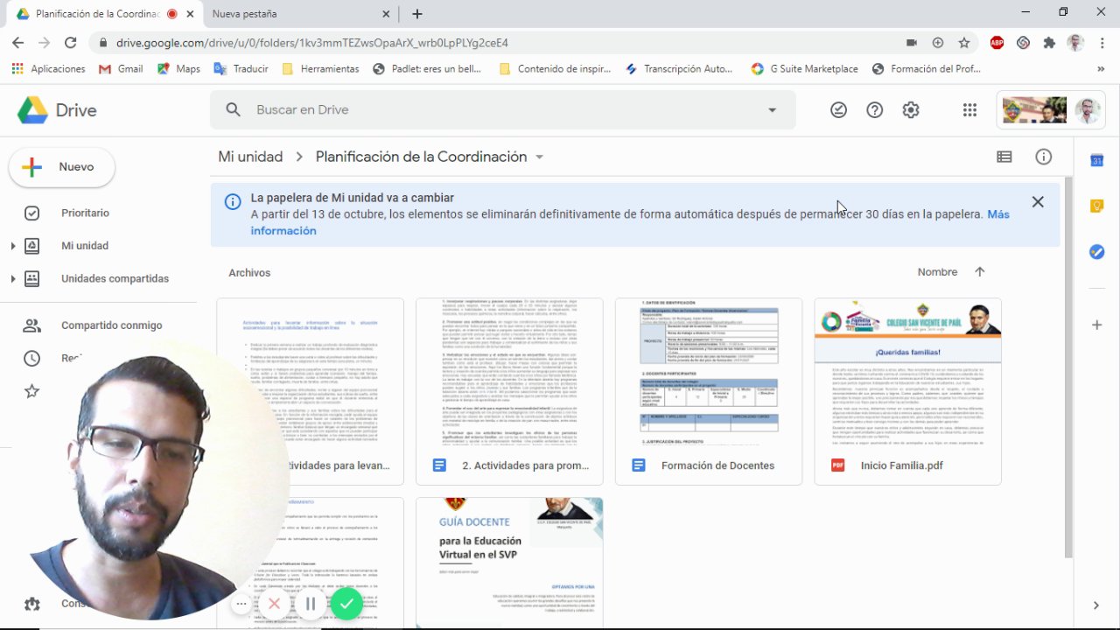The height and width of the screenshot is (630, 1120).
Task: Reload the browser page
Action: pyautogui.click(x=71, y=42)
